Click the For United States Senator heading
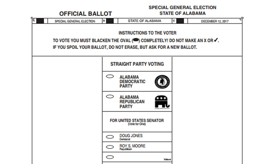The image size is (274, 164). 137,121
